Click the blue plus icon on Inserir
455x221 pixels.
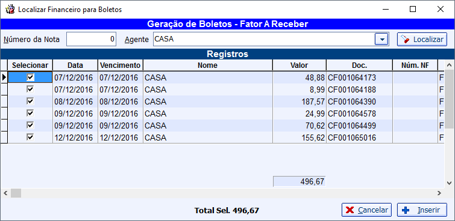point(406,210)
